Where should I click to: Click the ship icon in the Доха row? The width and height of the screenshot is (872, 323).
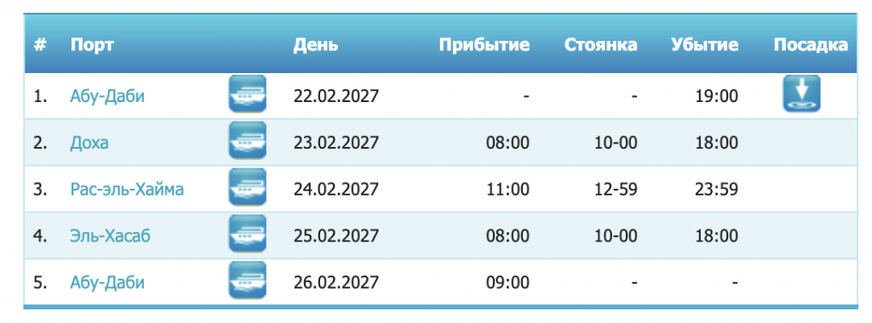click(x=248, y=140)
